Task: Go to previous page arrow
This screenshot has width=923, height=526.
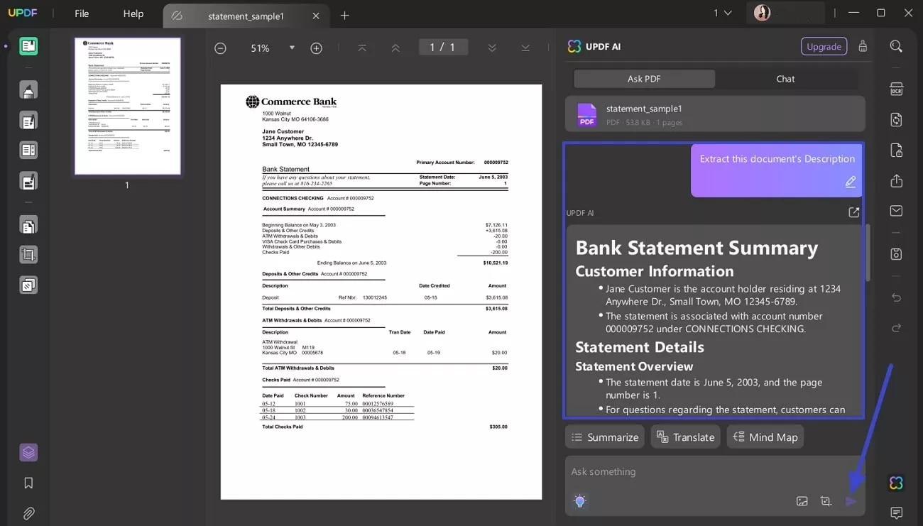Action: (x=395, y=48)
